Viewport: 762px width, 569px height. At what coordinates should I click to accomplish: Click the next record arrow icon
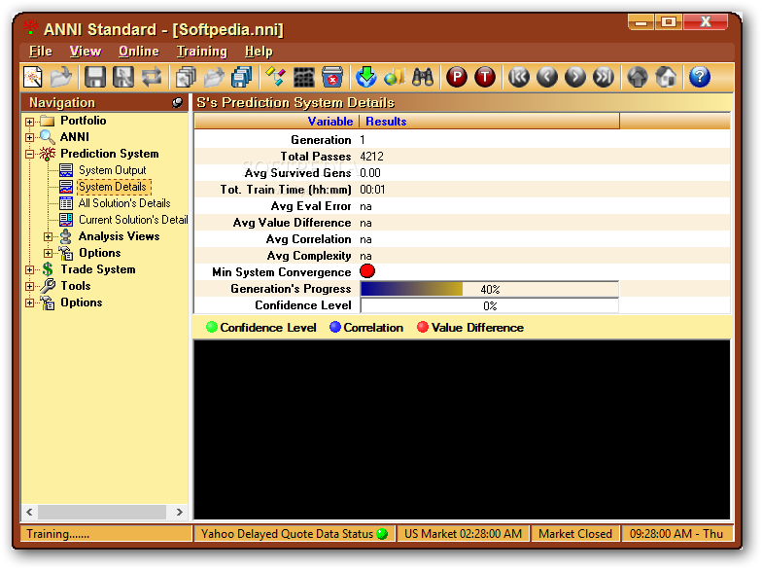coord(575,77)
